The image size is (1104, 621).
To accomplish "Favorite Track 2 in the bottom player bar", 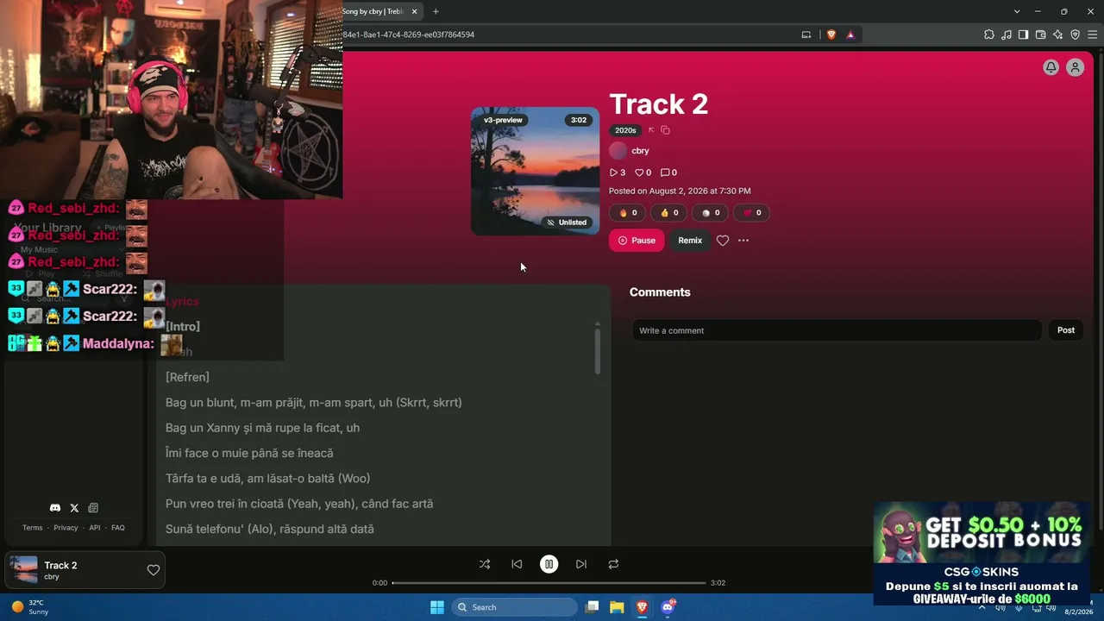I will click(x=154, y=570).
